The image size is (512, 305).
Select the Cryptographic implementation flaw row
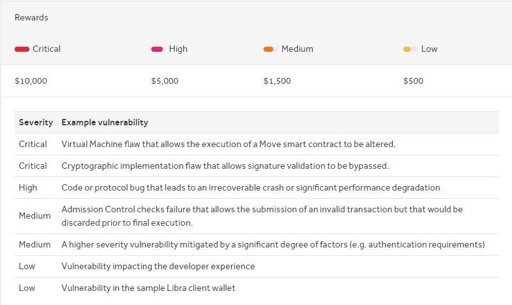click(257, 166)
